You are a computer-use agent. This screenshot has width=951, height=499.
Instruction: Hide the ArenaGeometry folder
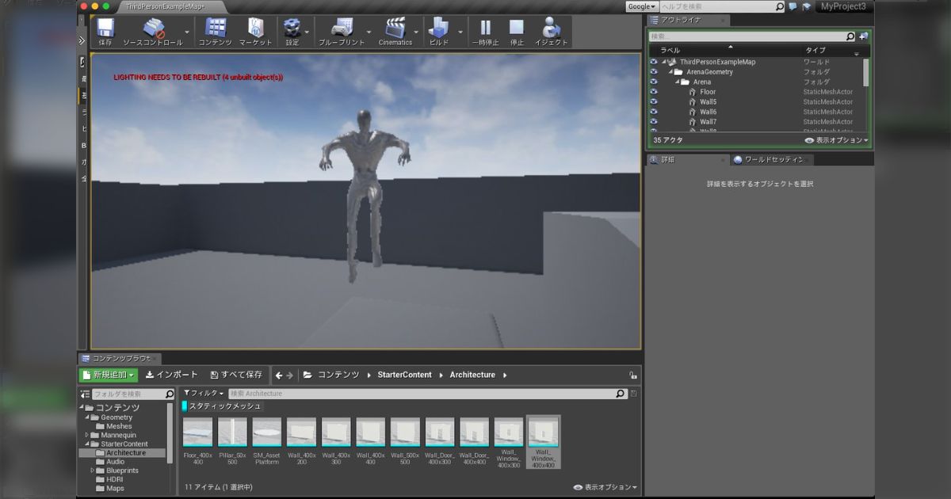(652, 71)
